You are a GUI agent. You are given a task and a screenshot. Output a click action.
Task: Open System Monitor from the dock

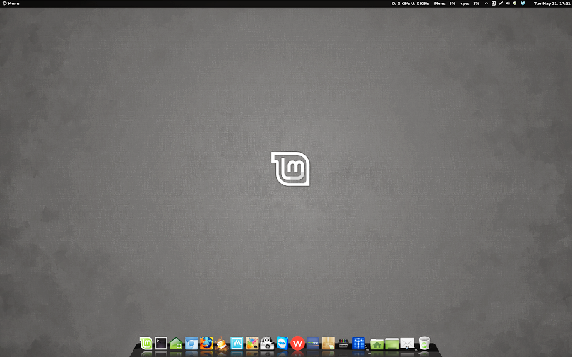point(237,343)
